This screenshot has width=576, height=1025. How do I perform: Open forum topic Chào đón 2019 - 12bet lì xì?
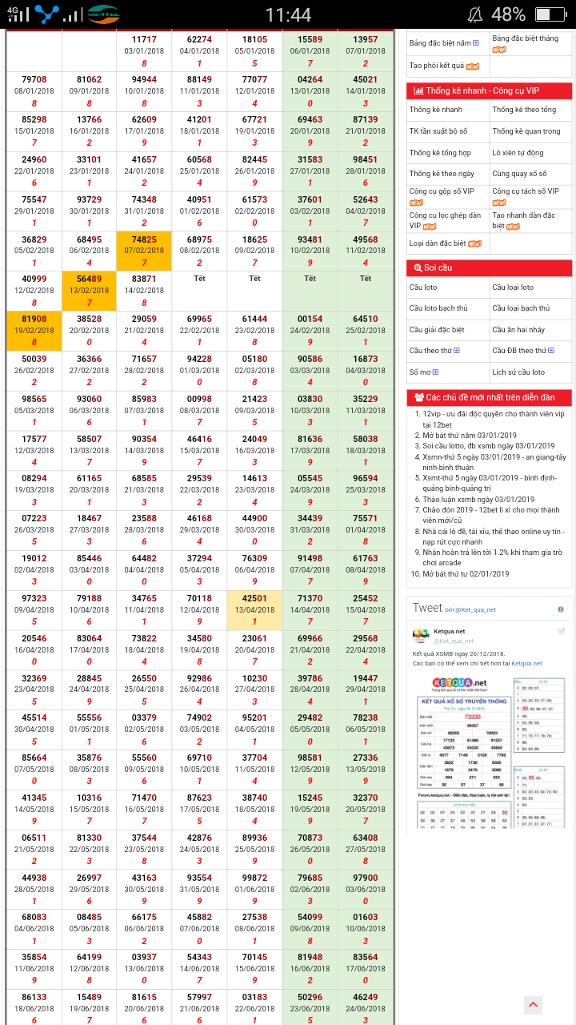(x=491, y=515)
